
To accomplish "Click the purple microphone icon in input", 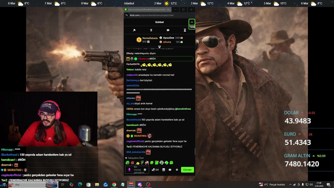I will (129, 170).
